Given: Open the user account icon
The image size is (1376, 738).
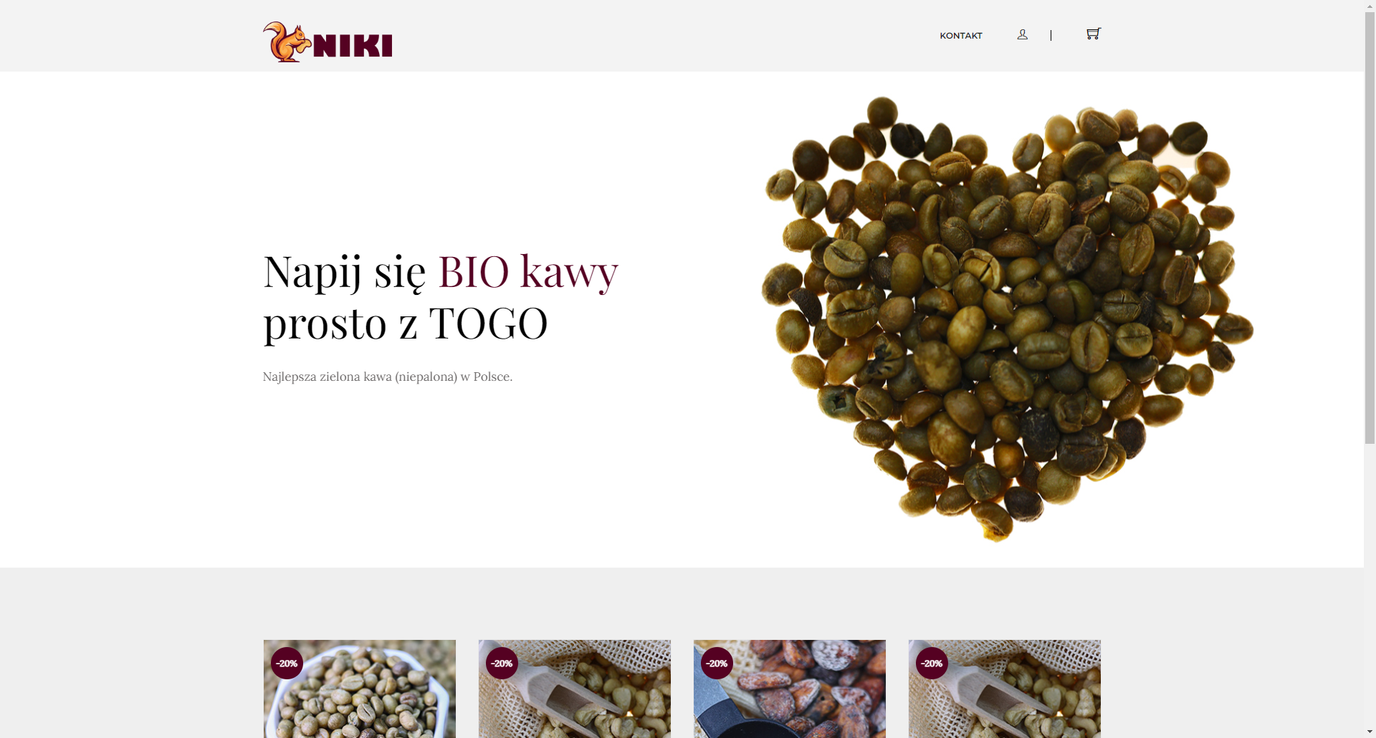Looking at the screenshot, I should (1022, 34).
